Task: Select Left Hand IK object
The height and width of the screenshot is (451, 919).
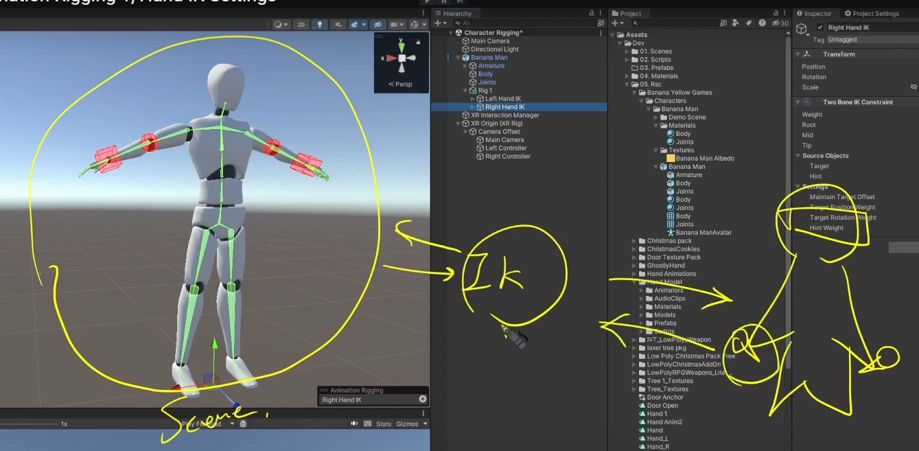Action: tap(503, 99)
